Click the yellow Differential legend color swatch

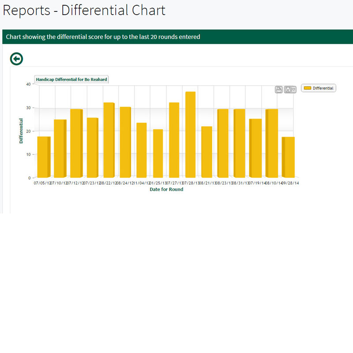click(x=308, y=88)
